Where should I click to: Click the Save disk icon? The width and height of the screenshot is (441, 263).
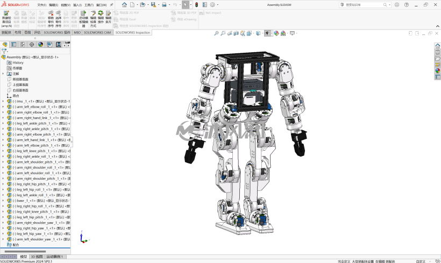click(153, 5)
